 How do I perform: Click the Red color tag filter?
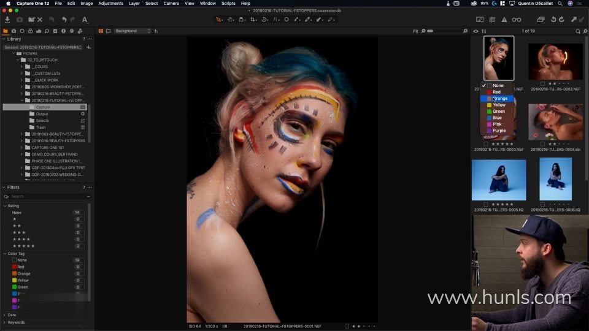(x=20, y=267)
